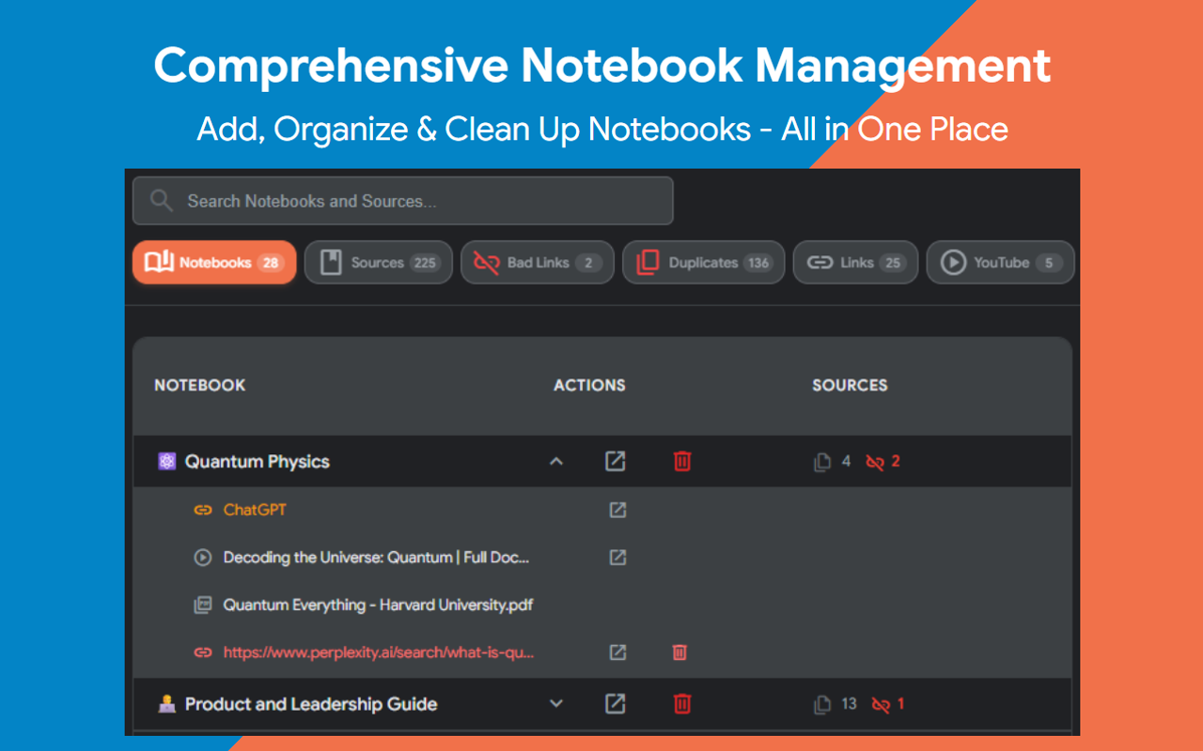Delete the Quantum Physics notebook

(682, 461)
